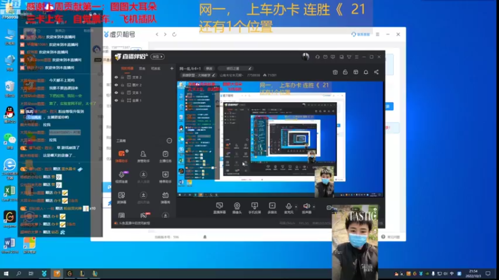Toggle the lock on the 文本 1 layer
499x280 pixels.
coord(122,93)
